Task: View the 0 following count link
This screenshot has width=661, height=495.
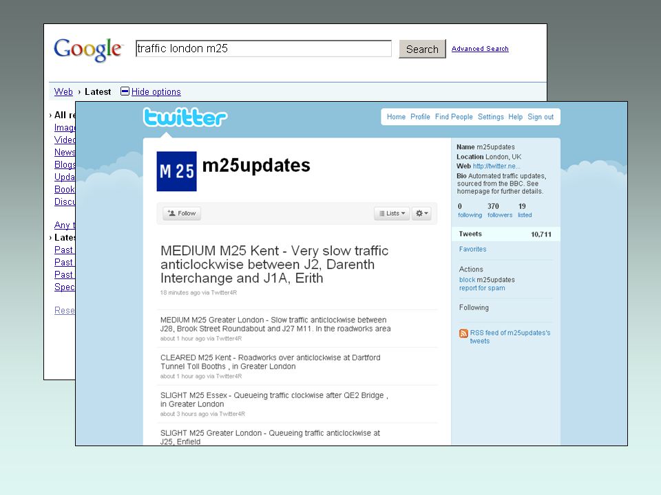Action: click(x=470, y=210)
